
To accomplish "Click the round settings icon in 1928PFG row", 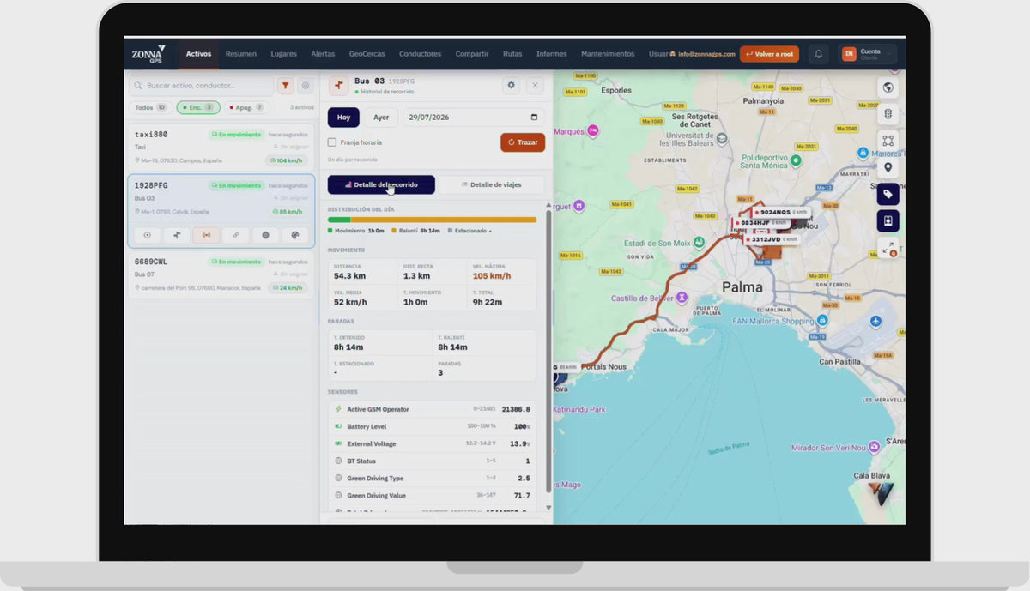I will (x=265, y=235).
